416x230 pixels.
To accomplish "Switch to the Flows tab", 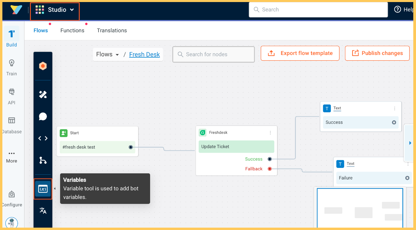I will 41,31.
